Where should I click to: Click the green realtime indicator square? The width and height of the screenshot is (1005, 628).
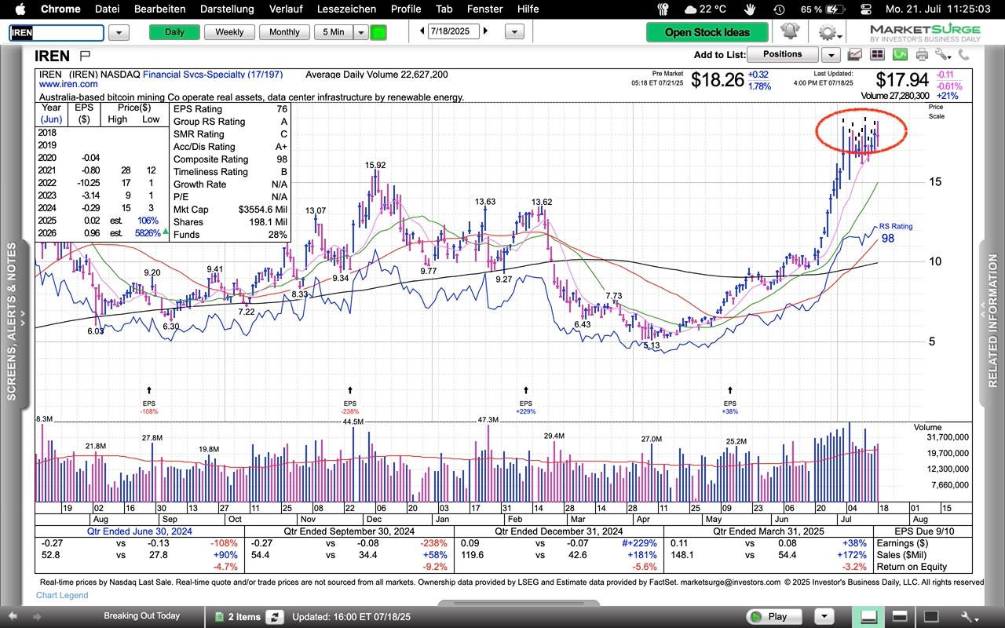click(x=378, y=32)
